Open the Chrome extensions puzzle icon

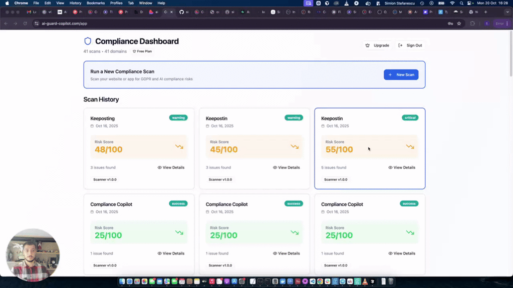(x=472, y=23)
